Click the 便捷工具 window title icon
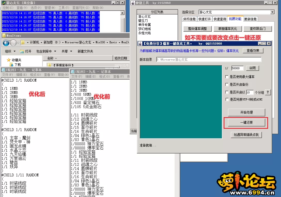281x197 pixels. coord(133,3)
